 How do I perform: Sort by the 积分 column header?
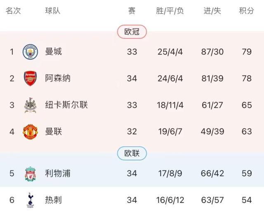coord(247,11)
